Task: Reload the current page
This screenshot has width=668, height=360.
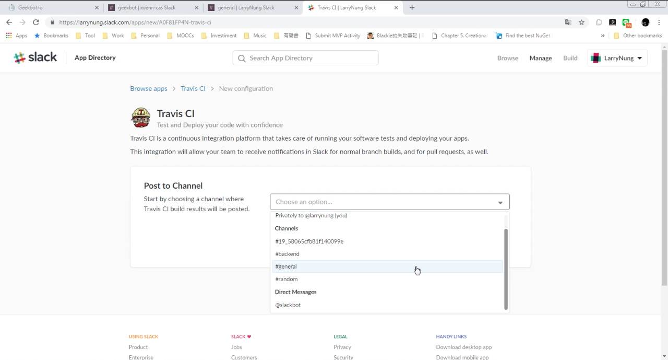Action: click(x=36, y=22)
